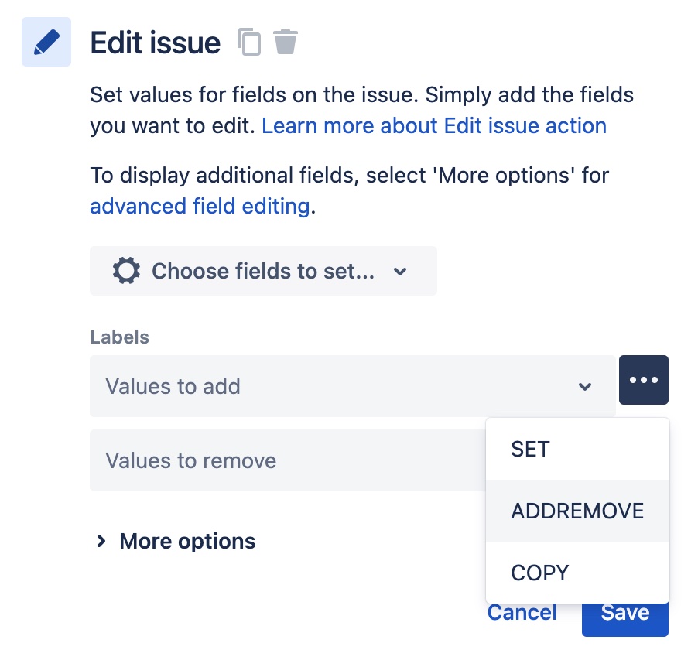Open the dark ellipsis actions menu
Viewport: 698px width, 667px height.
(643, 379)
